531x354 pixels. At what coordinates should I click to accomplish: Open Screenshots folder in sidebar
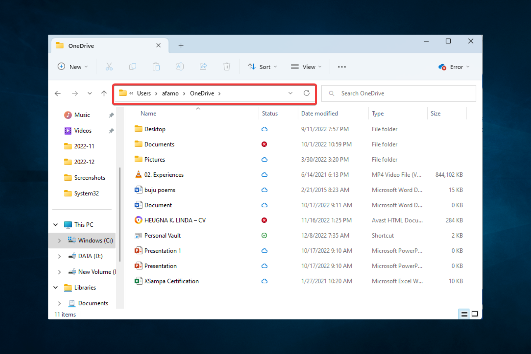(90, 178)
